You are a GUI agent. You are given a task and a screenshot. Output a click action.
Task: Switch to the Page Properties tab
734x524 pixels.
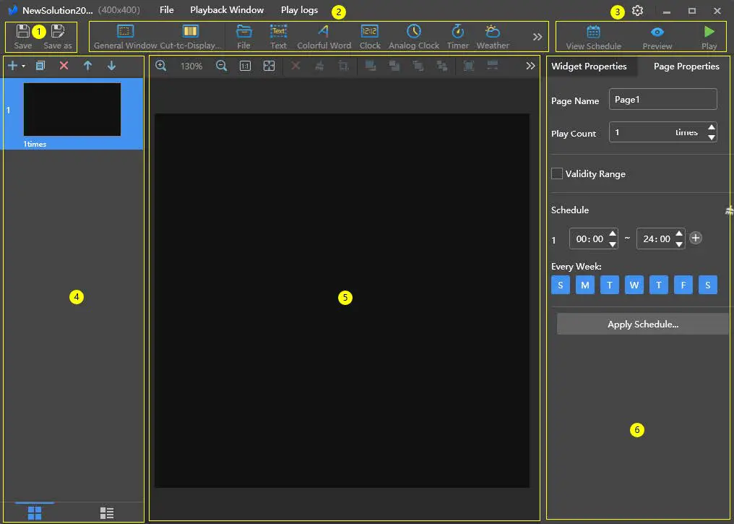[x=684, y=66]
